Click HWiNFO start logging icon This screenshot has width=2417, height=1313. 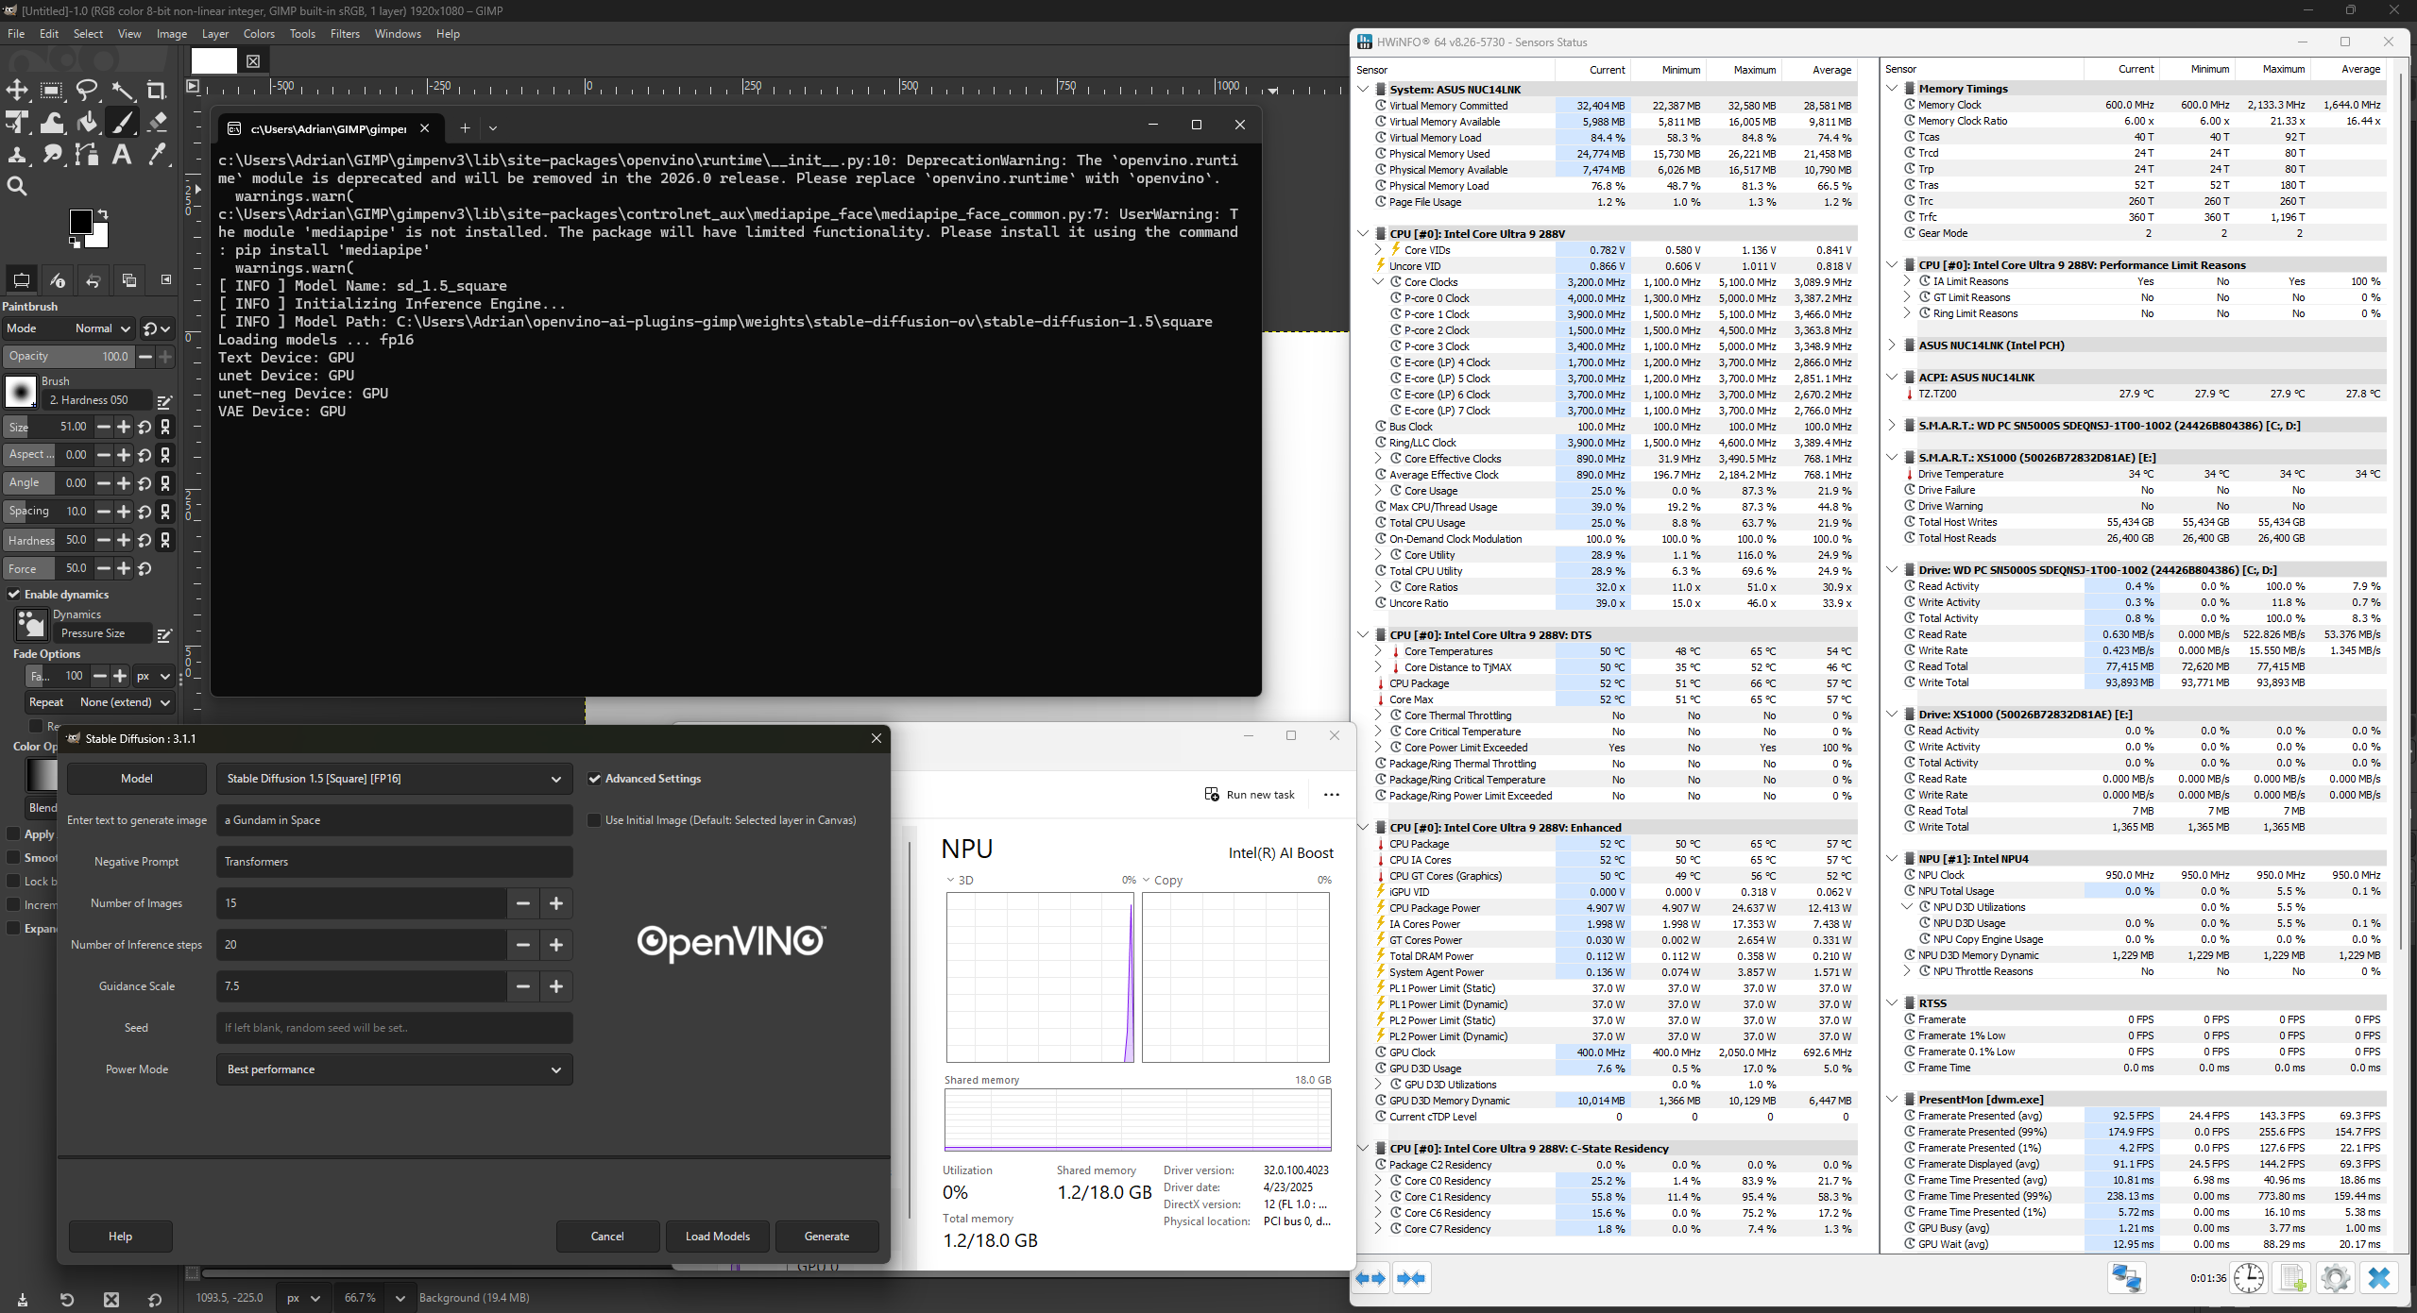point(2292,1278)
